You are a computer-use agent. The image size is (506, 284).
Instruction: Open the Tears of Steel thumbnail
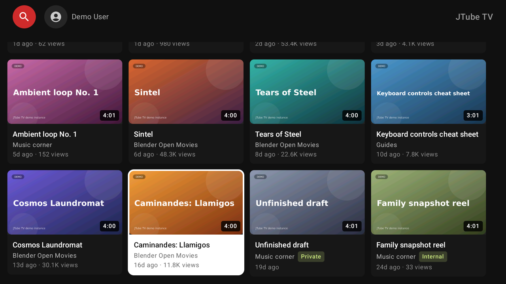307,92
